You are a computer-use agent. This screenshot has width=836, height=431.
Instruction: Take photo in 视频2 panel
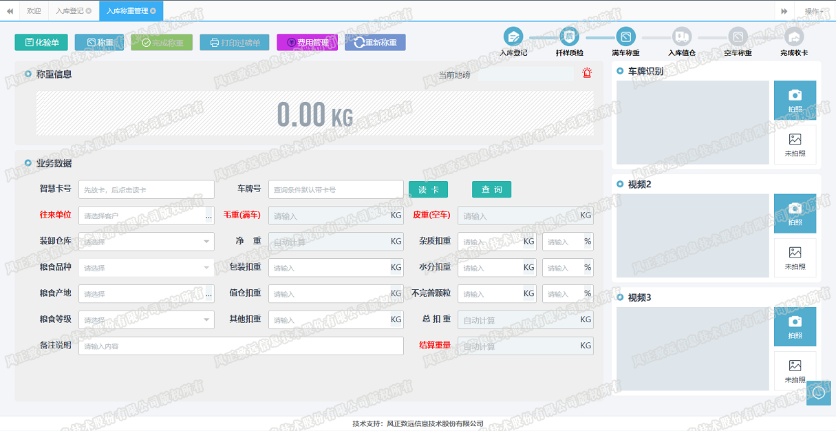coord(795,213)
